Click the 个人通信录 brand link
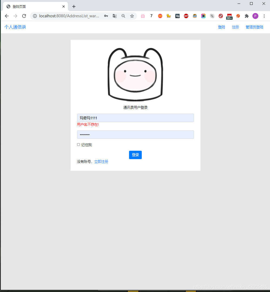 click(x=15, y=27)
